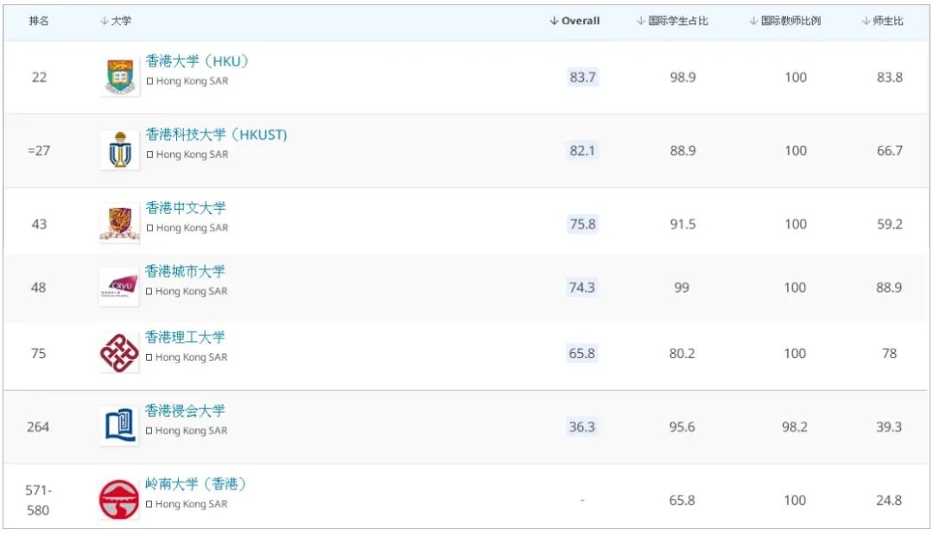Open the 岭南大学（香港）link

pos(196,484)
